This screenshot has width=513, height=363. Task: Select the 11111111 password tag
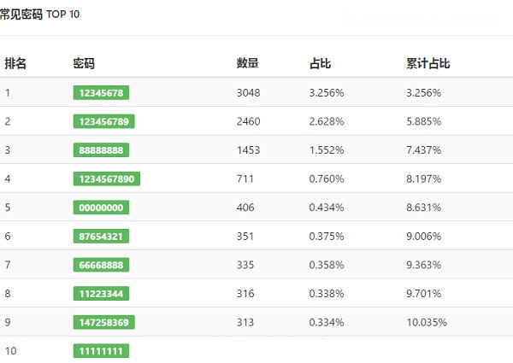[101, 351]
